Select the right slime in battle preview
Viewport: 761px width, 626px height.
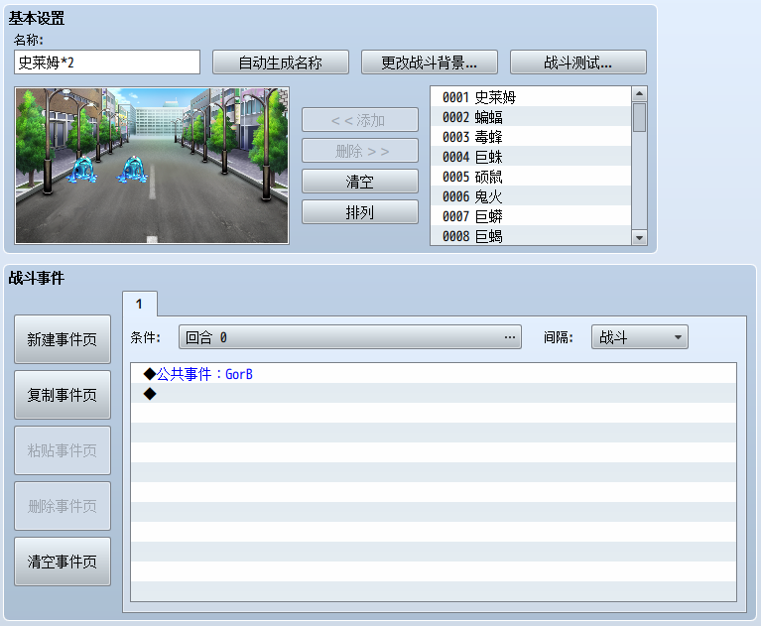point(133,170)
